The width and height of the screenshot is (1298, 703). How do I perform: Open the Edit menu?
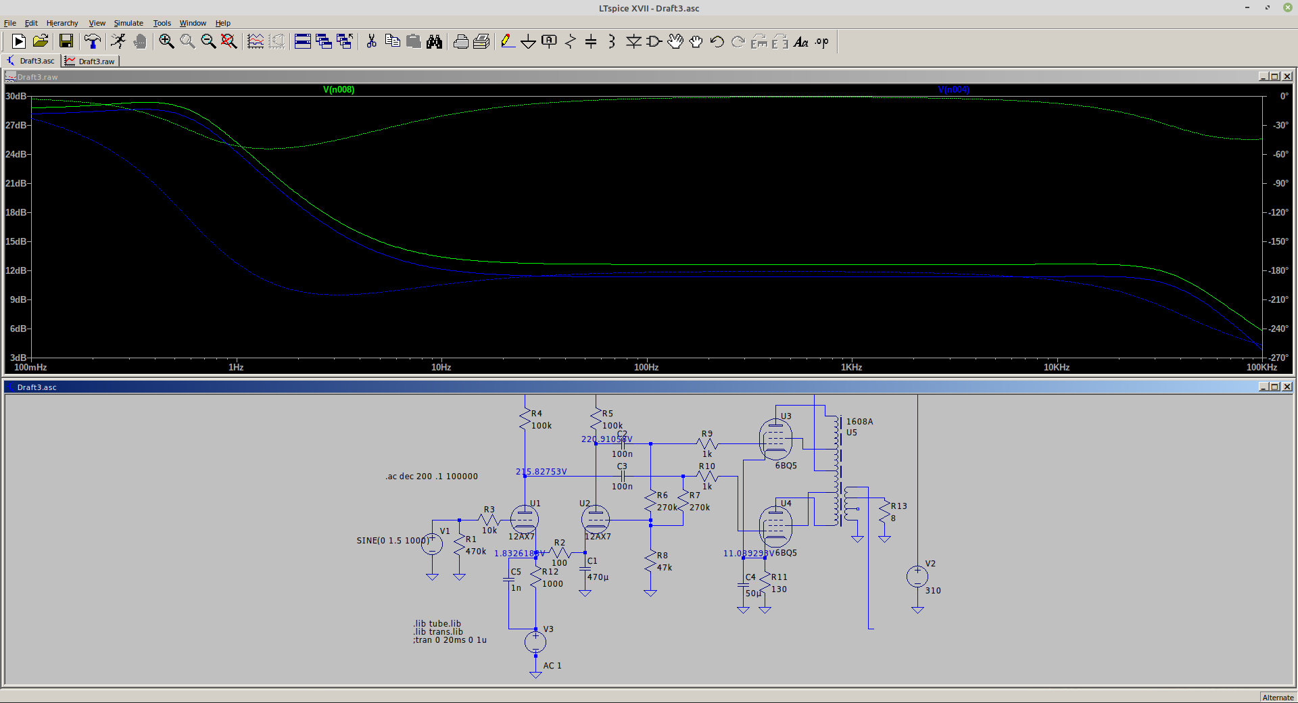click(x=31, y=23)
